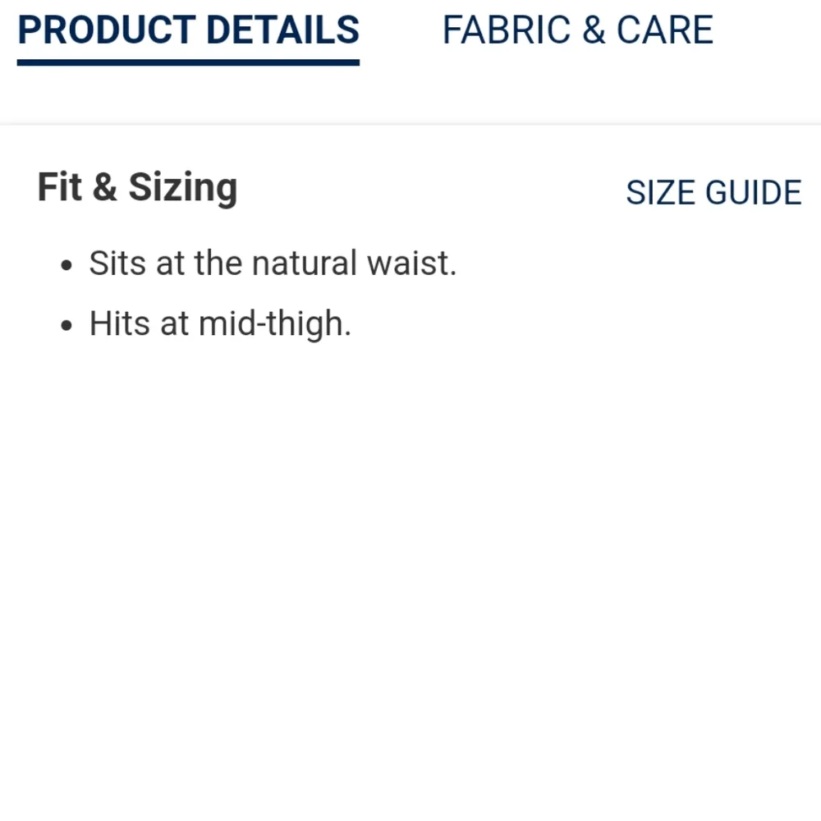Viewport: 821px width, 821px height.
Task: Click the "Sits at the natural waist" text
Action: (272, 264)
